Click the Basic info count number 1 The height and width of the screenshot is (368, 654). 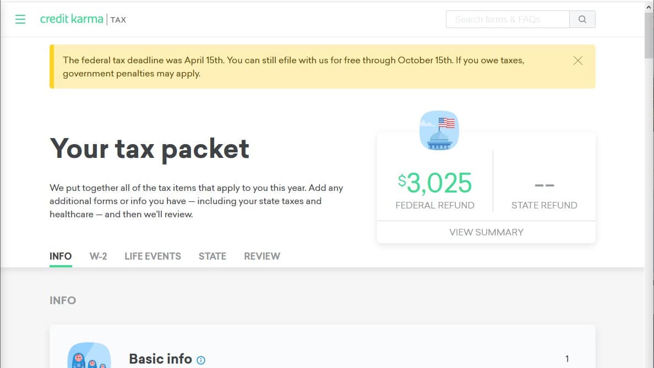tap(567, 359)
